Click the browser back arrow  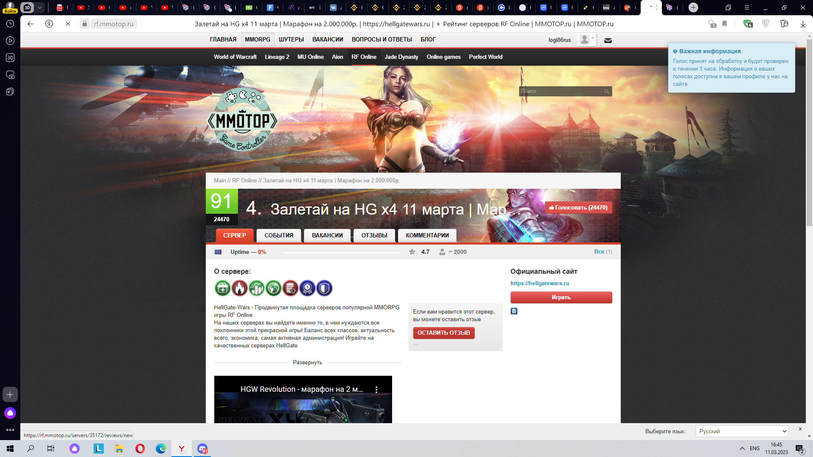click(x=30, y=24)
